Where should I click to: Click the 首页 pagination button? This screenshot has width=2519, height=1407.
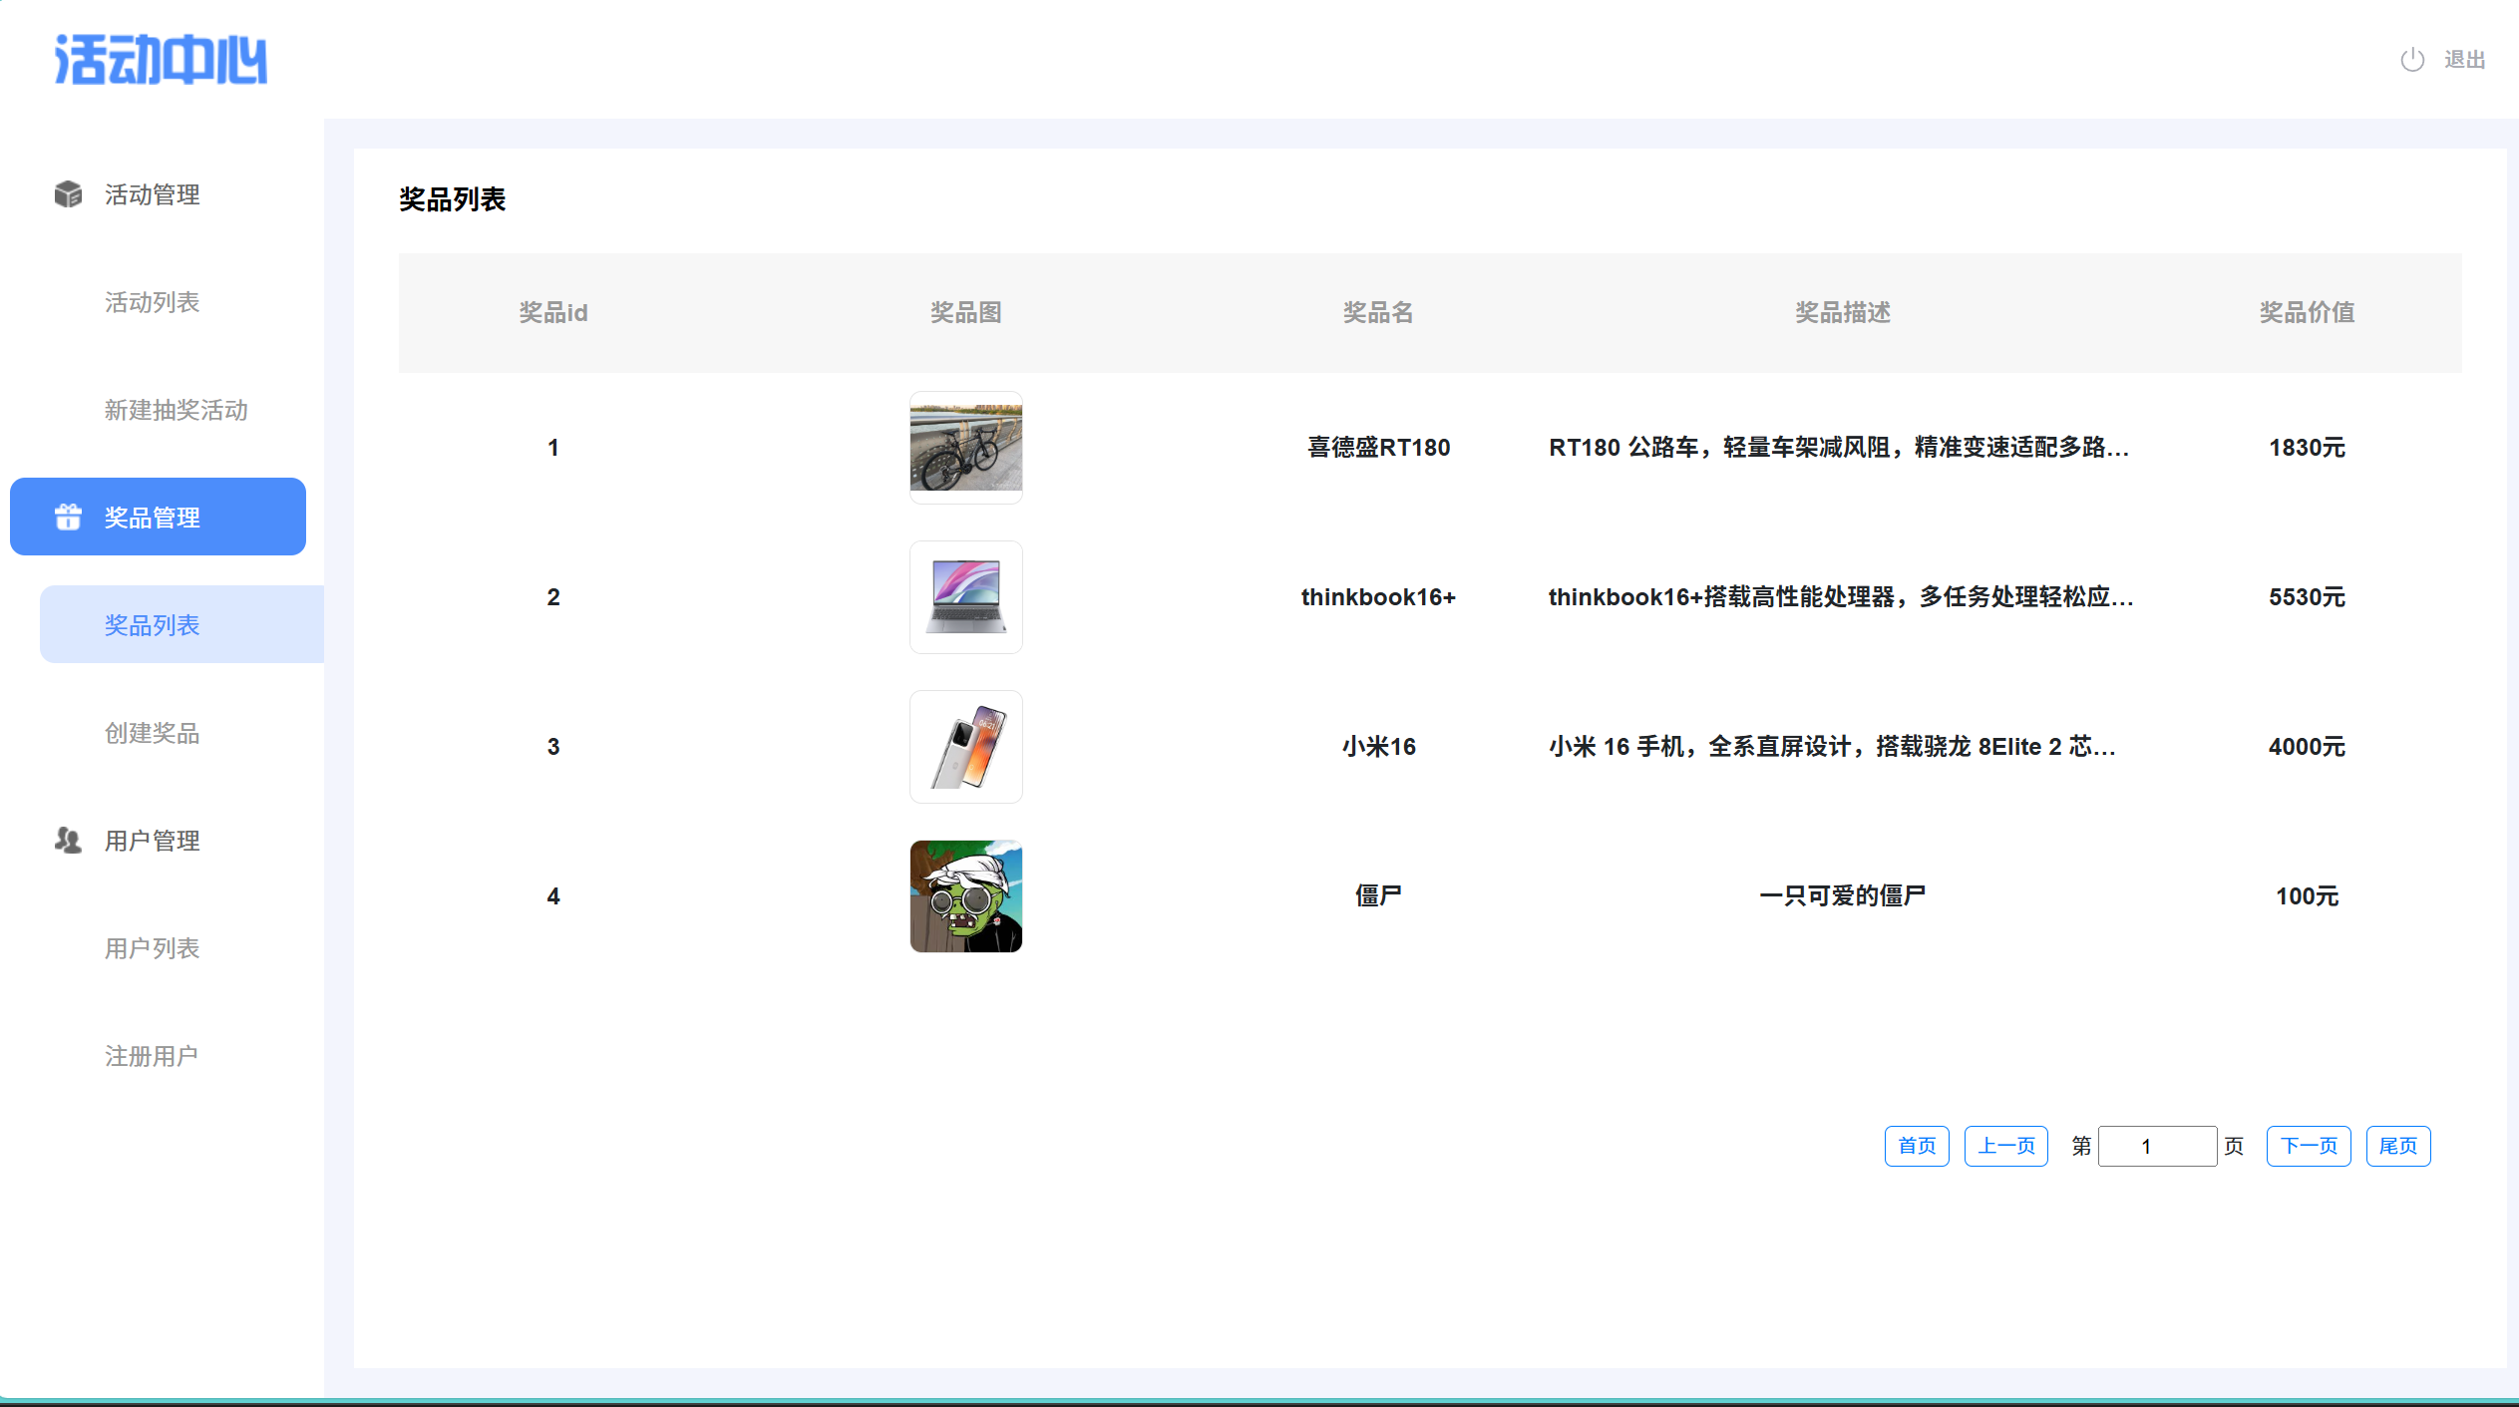[x=1916, y=1146]
